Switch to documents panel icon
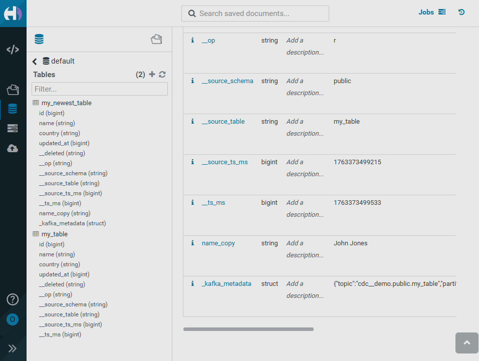Image resolution: width=479 pixels, height=361 pixels. pyautogui.click(x=156, y=40)
